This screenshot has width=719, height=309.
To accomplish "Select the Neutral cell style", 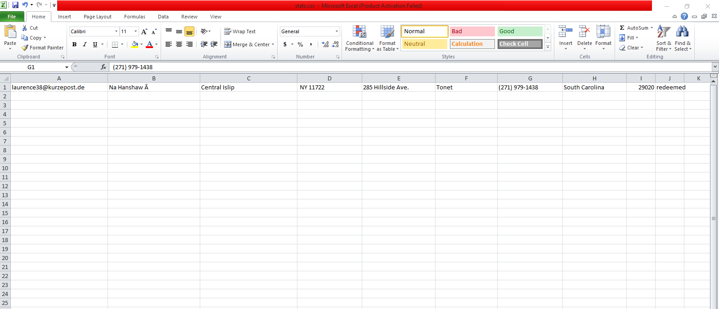I will (x=424, y=44).
